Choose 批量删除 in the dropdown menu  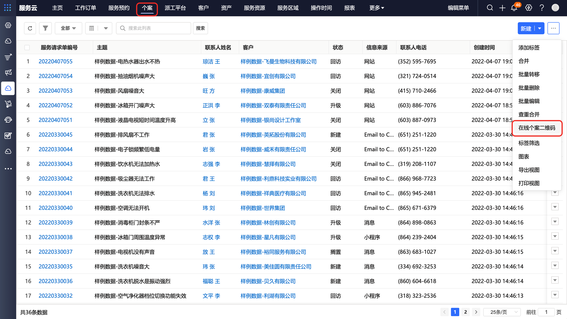pos(529,88)
